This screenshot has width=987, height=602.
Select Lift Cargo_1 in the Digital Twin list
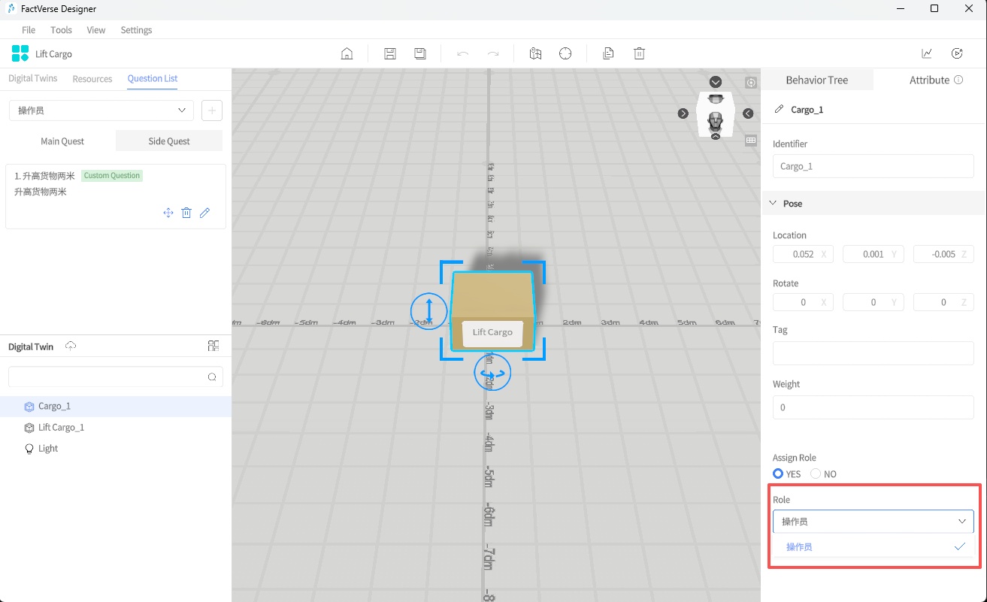coord(61,427)
